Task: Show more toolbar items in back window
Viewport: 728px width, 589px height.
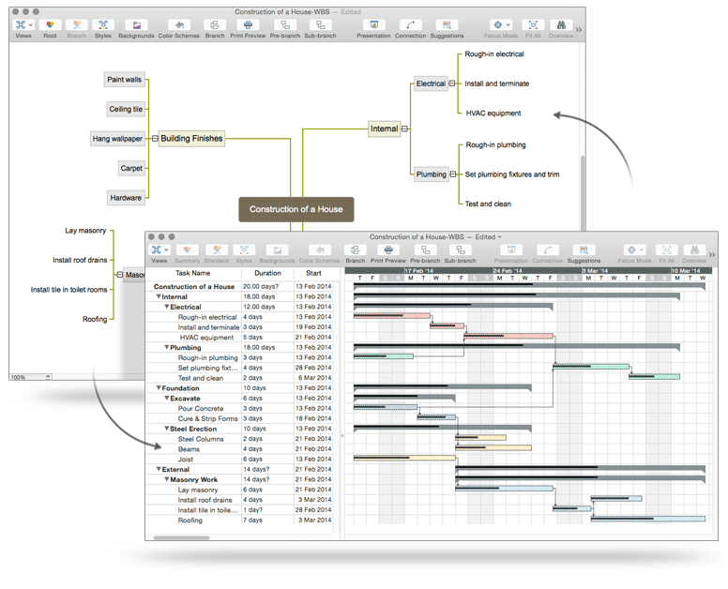Action: tap(579, 29)
